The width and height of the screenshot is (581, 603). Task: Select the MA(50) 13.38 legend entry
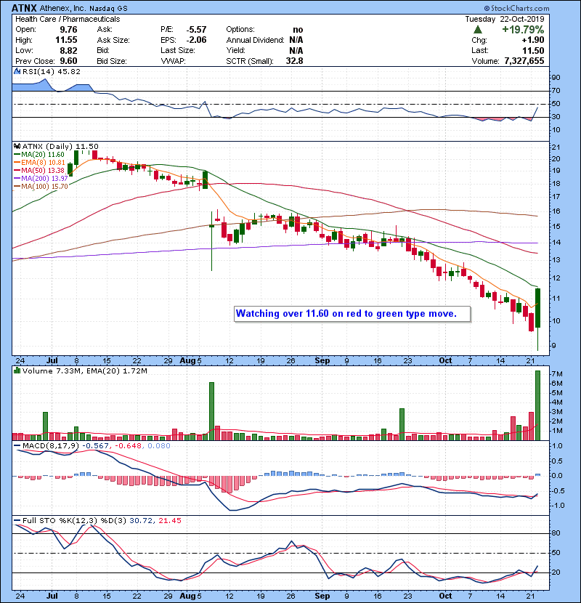[x=39, y=171]
